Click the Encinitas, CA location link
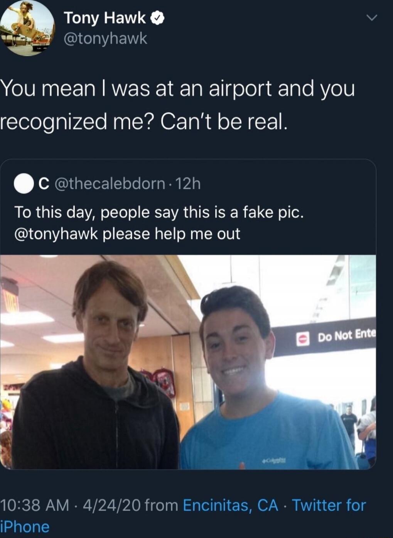The width and height of the screenshot is (393, 538). pyautogui.click(x=231, y=505)
